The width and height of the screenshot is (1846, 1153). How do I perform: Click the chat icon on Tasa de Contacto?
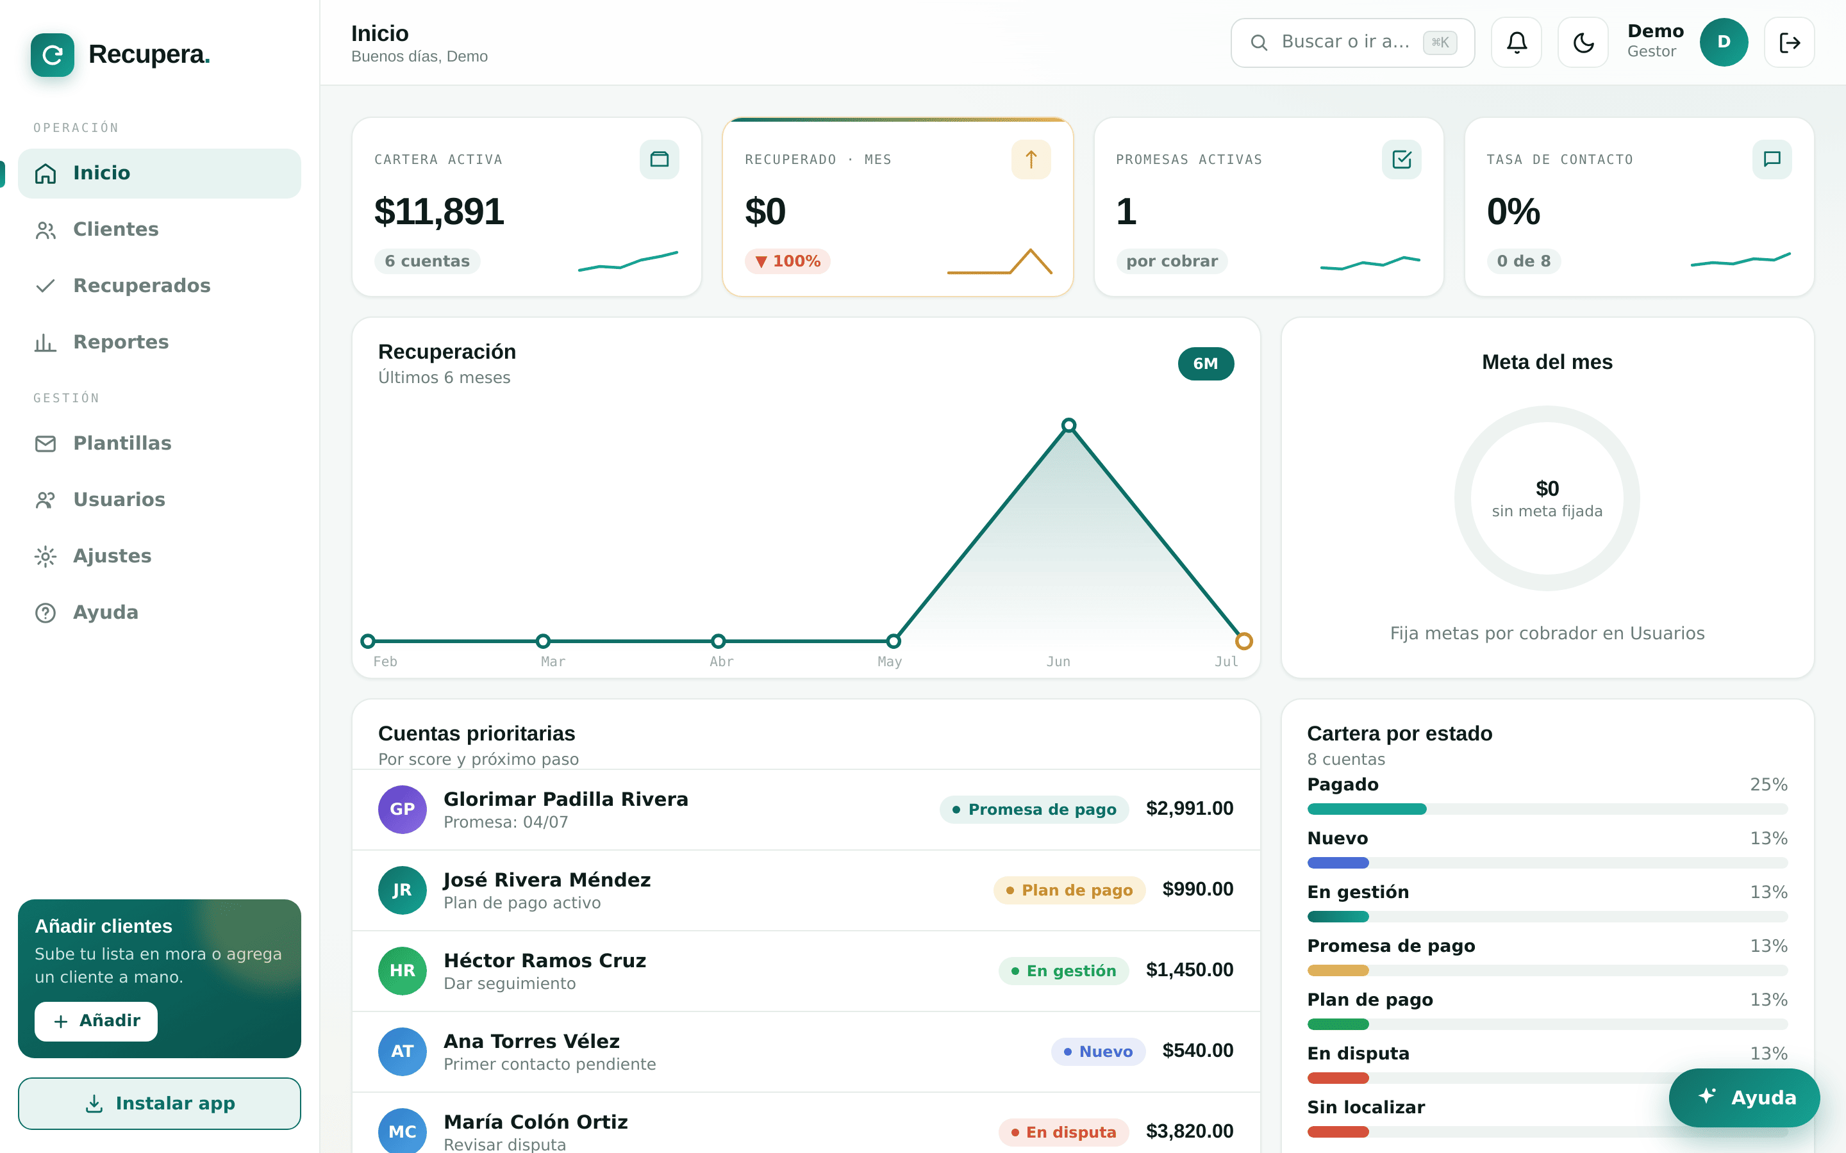coord(1772,159)
